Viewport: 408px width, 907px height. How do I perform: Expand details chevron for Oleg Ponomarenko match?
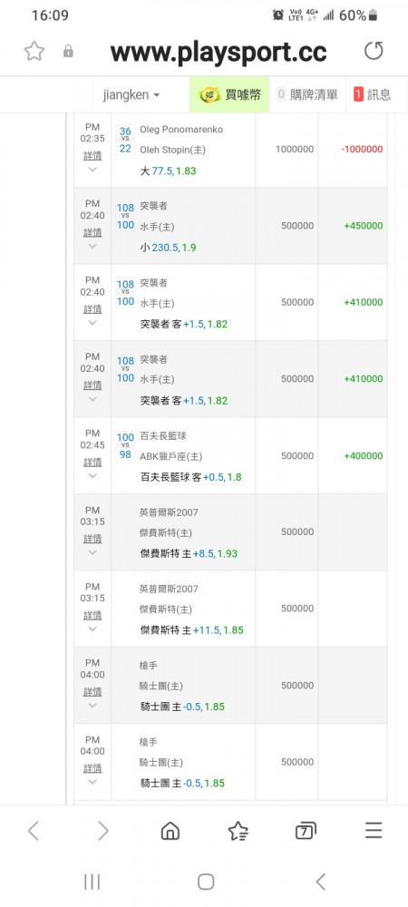[92, 170]
